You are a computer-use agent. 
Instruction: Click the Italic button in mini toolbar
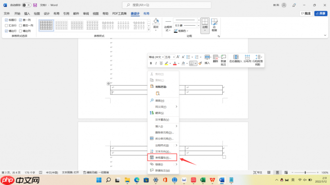[156, 63]
